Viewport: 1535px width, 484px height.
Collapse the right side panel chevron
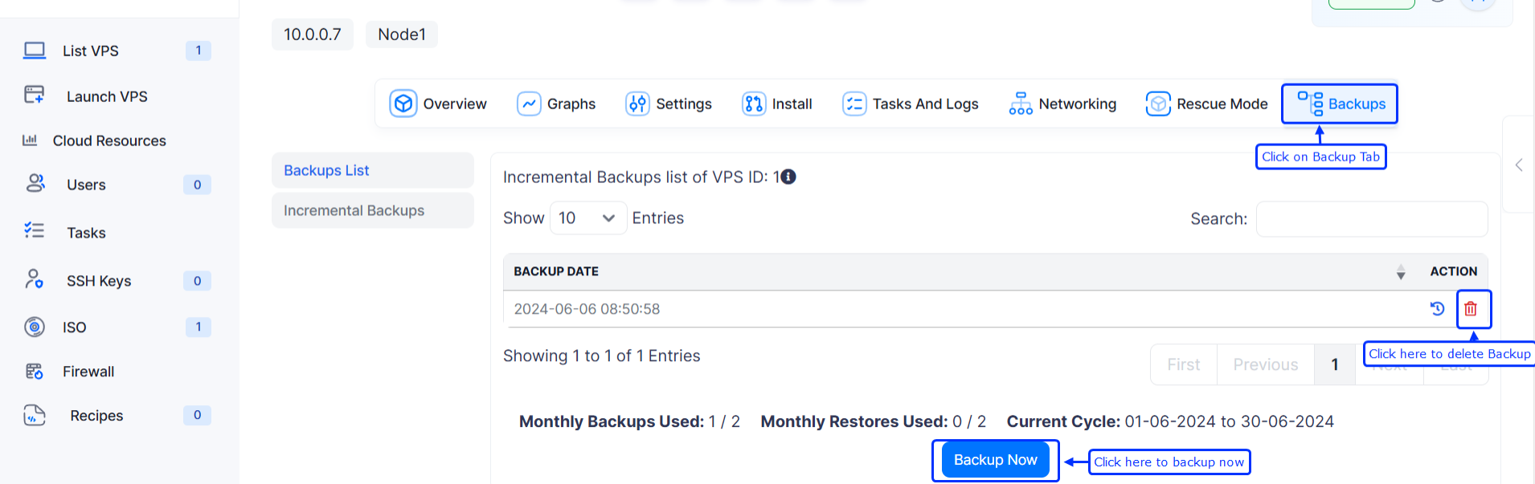[1518, 165]
